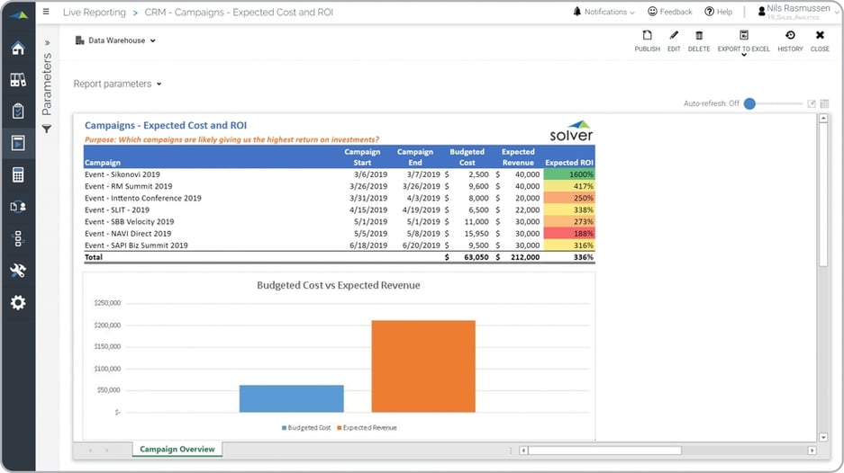Click the filter funnel icon under Parameters
Image resolution: width=844 pixels, height=473 pixels.
pos(47,129)
